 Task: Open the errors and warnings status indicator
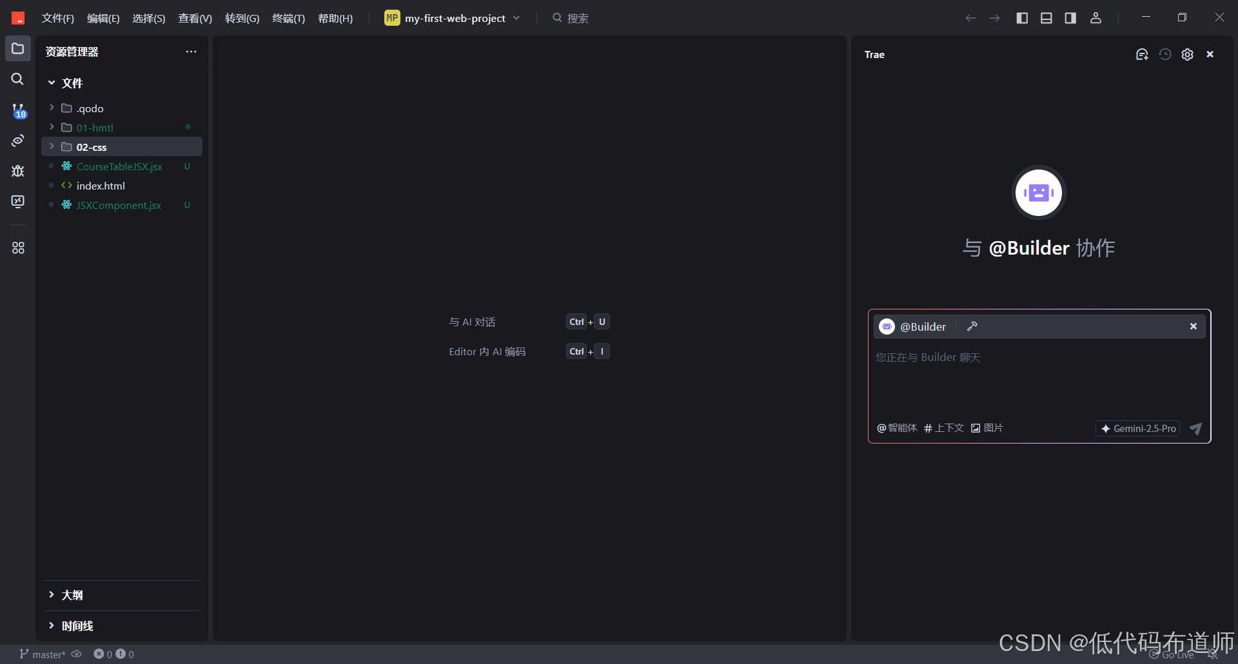[114, 654]
